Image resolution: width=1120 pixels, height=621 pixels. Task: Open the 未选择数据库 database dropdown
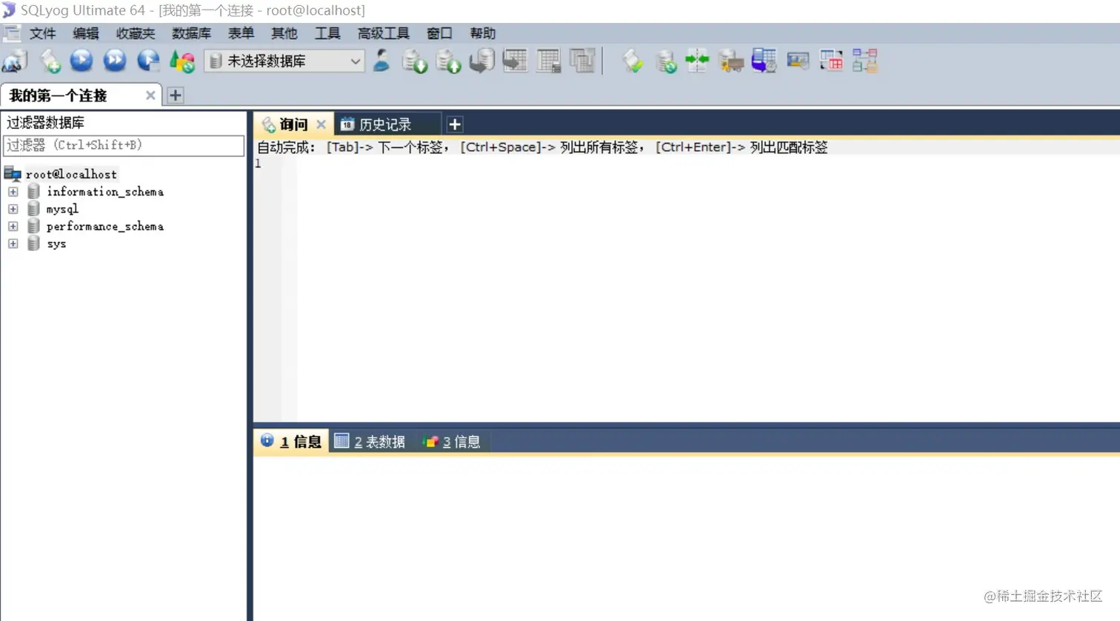284,61
